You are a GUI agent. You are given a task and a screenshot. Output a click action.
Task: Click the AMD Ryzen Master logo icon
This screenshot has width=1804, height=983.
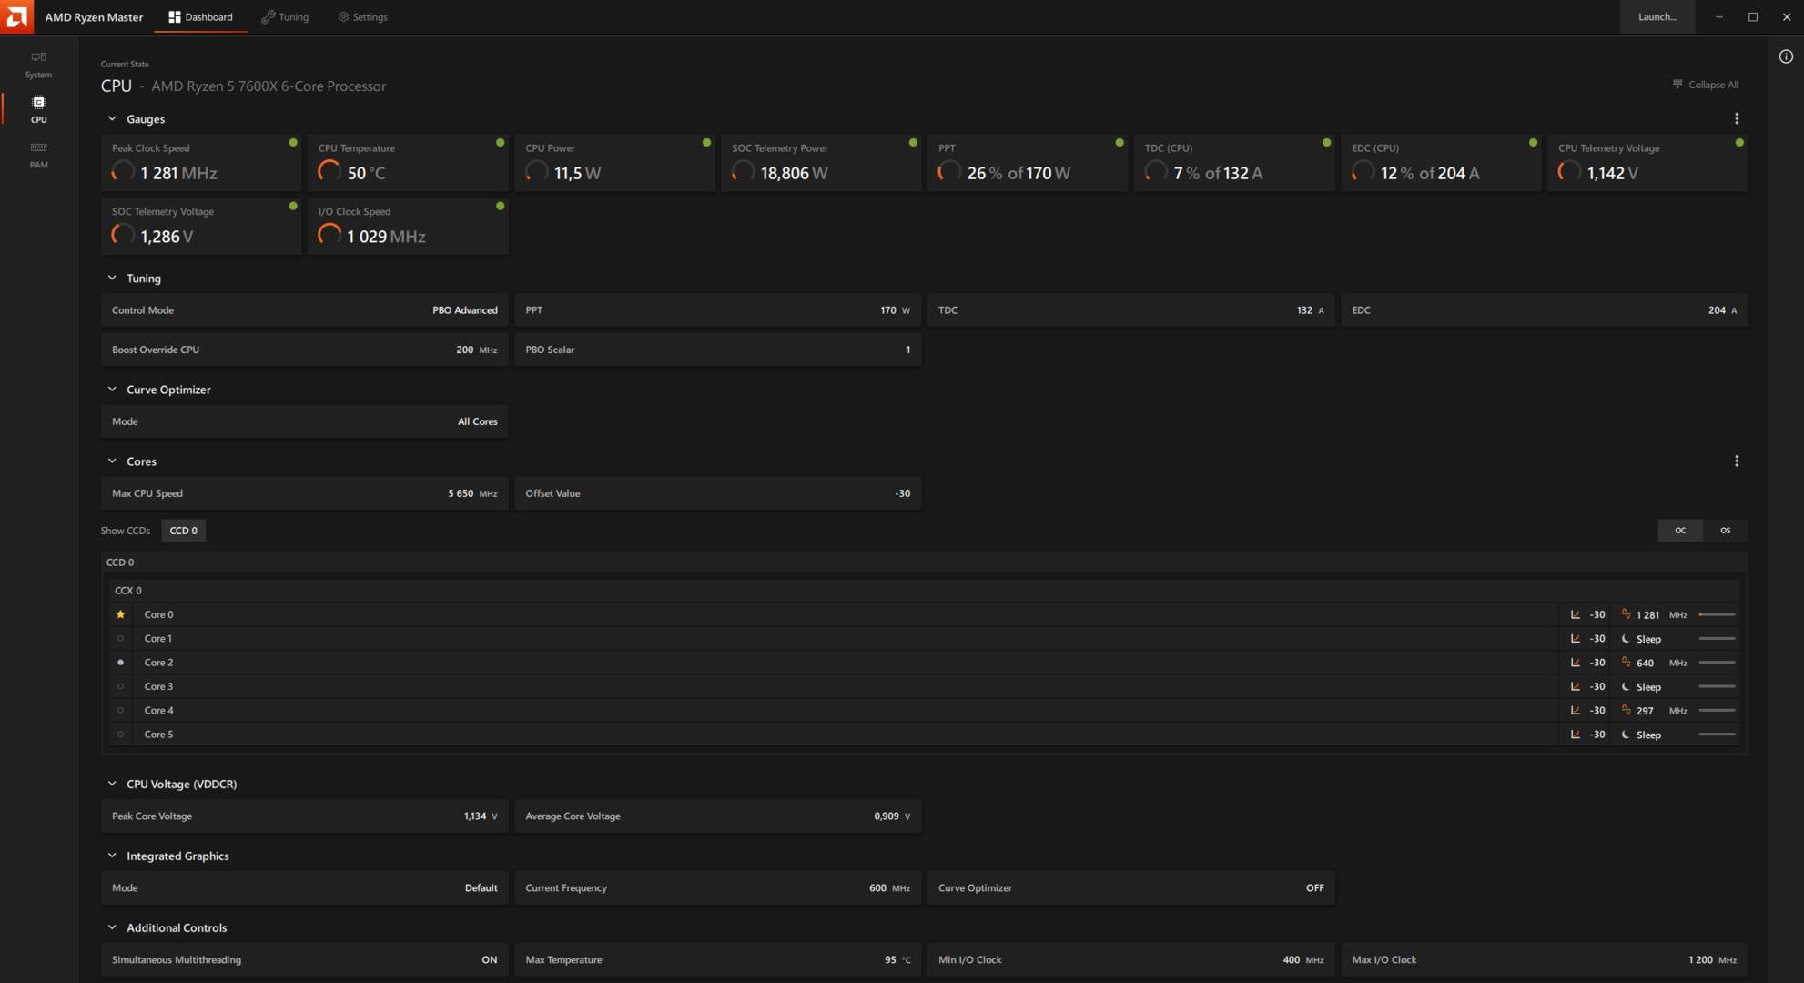18,16
